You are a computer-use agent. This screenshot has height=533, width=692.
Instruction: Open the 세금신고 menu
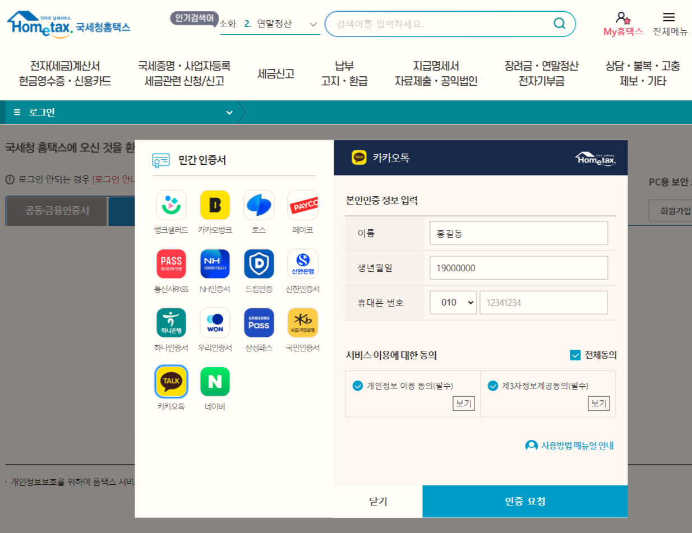click(x=276, y=73)
